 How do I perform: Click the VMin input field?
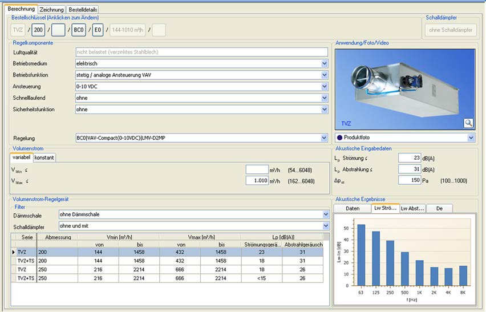pos(257,170)
